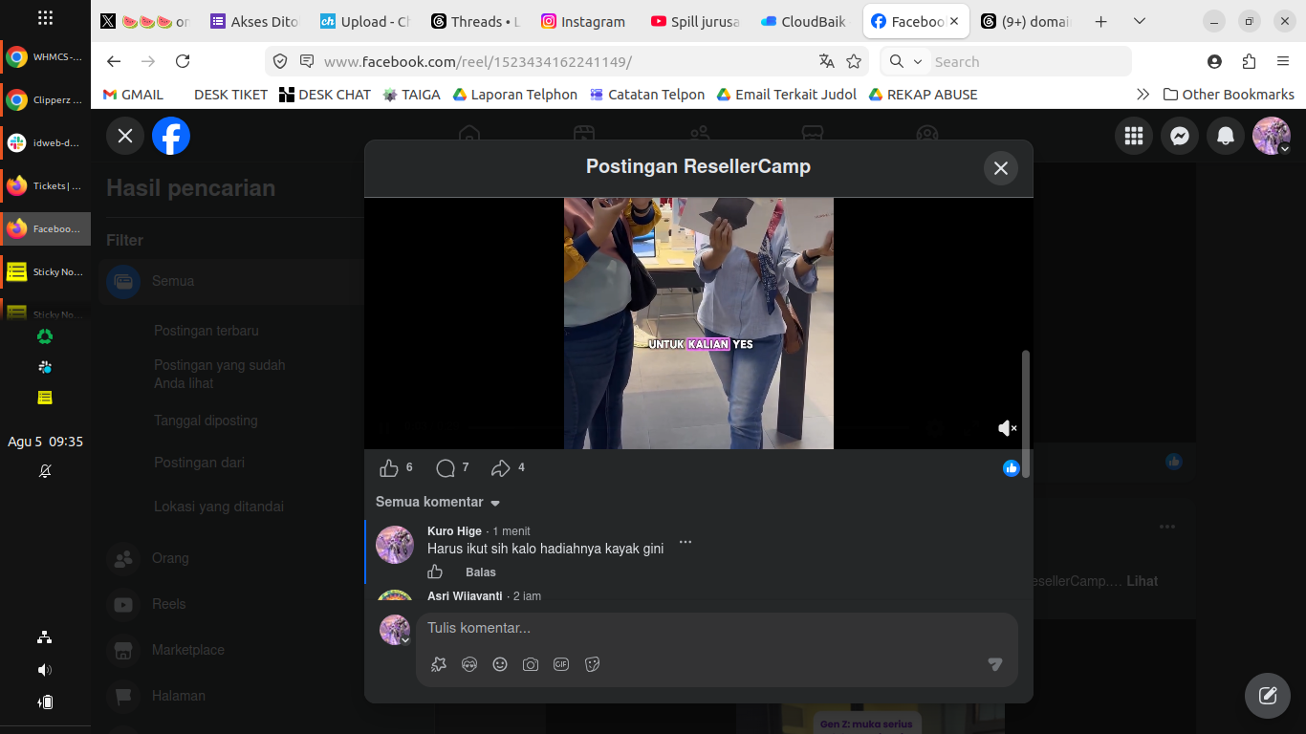Reply to Kuro Hige with Balas

(x=481, y=572)
